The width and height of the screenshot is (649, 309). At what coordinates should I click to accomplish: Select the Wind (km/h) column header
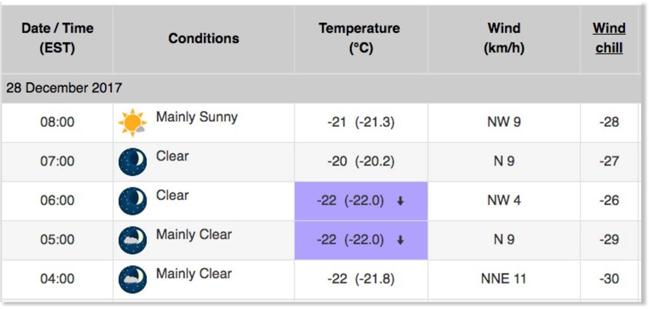(x=504, y=38)
